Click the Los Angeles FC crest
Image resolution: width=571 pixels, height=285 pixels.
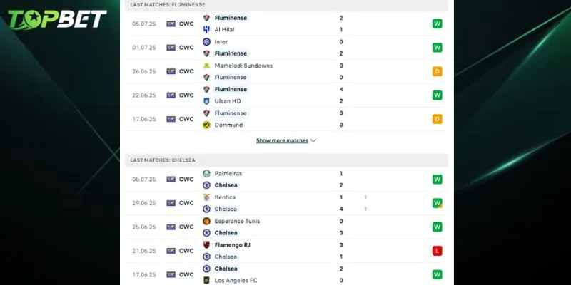tap(206, 281)
